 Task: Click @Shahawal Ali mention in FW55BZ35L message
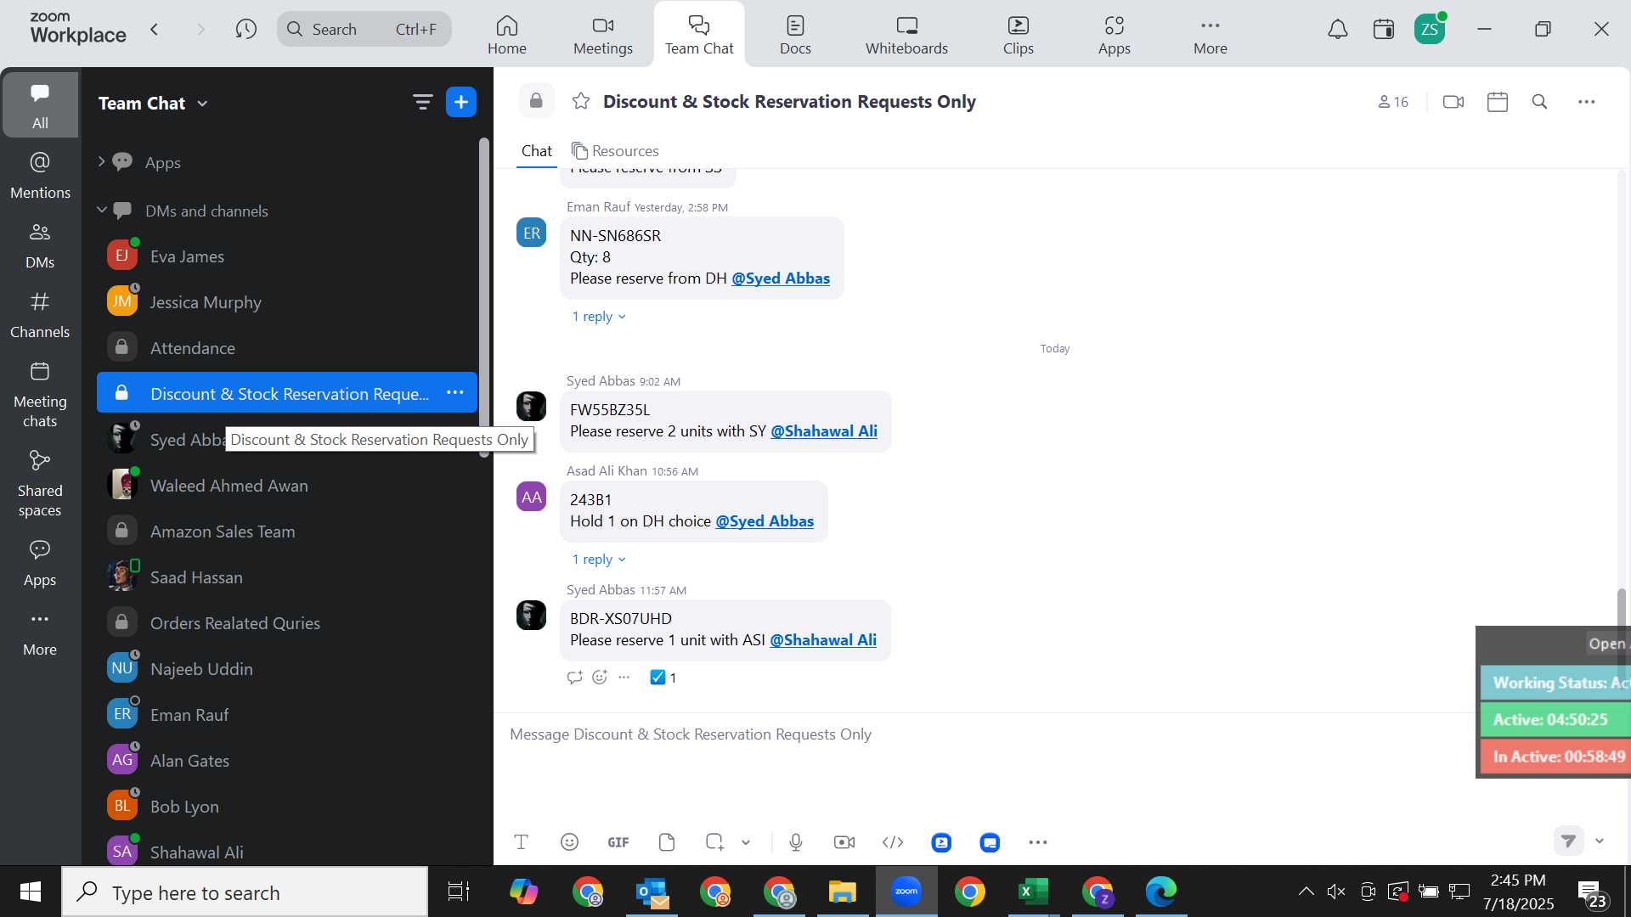824,431
